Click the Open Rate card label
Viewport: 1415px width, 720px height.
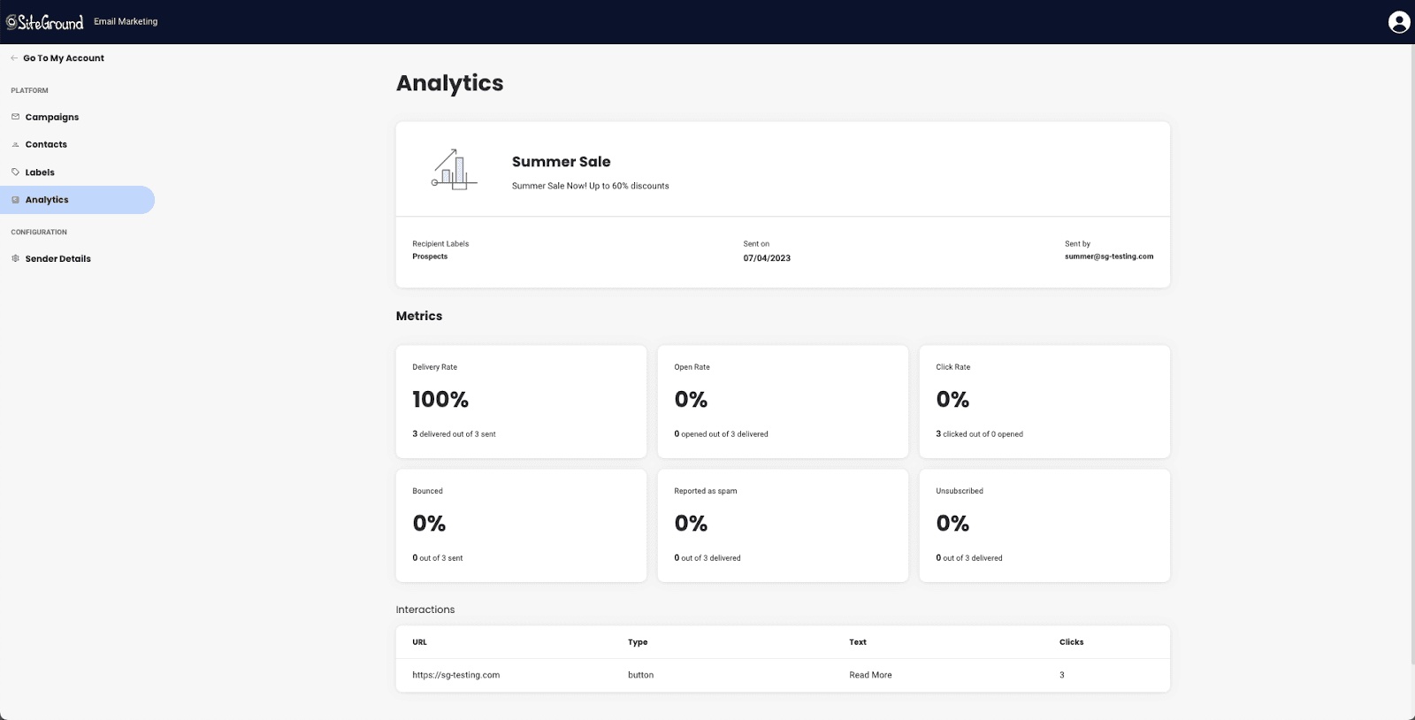click(692, 367)
